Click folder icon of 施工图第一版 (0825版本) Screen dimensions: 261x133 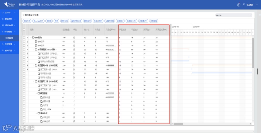[36, 66]
